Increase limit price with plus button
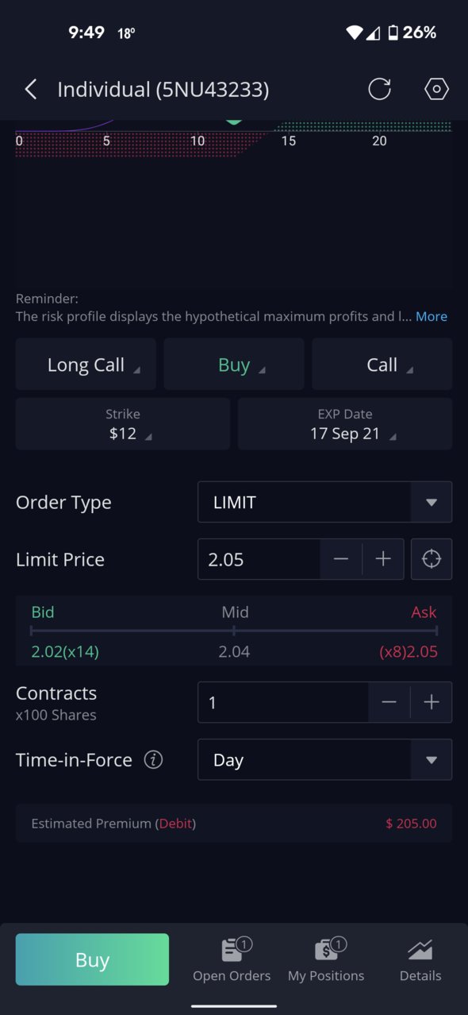This screenshot has height=1015, width=468. tap(383, 559)
